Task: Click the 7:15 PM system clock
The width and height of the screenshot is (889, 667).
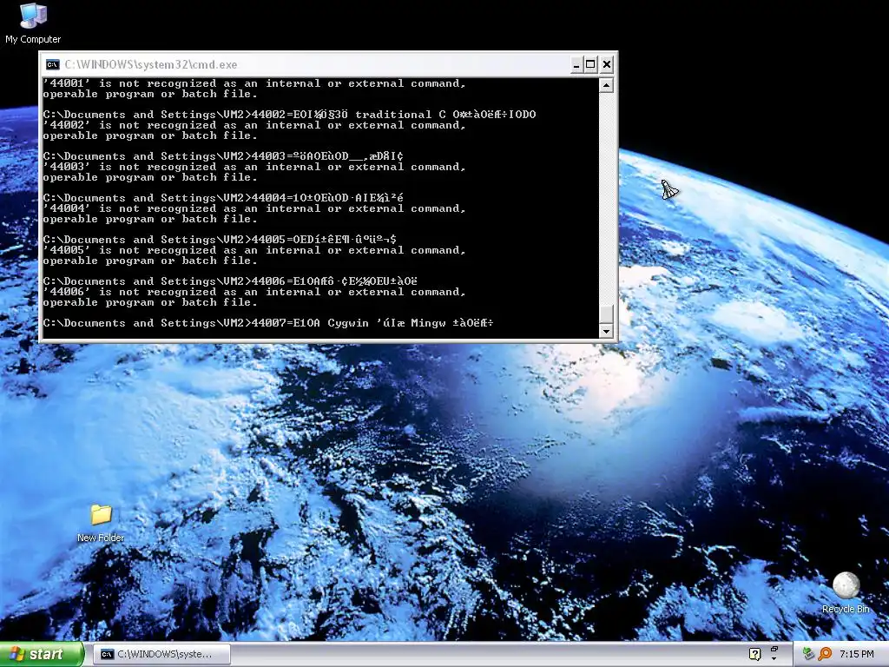Action: [x=857, y=654]
